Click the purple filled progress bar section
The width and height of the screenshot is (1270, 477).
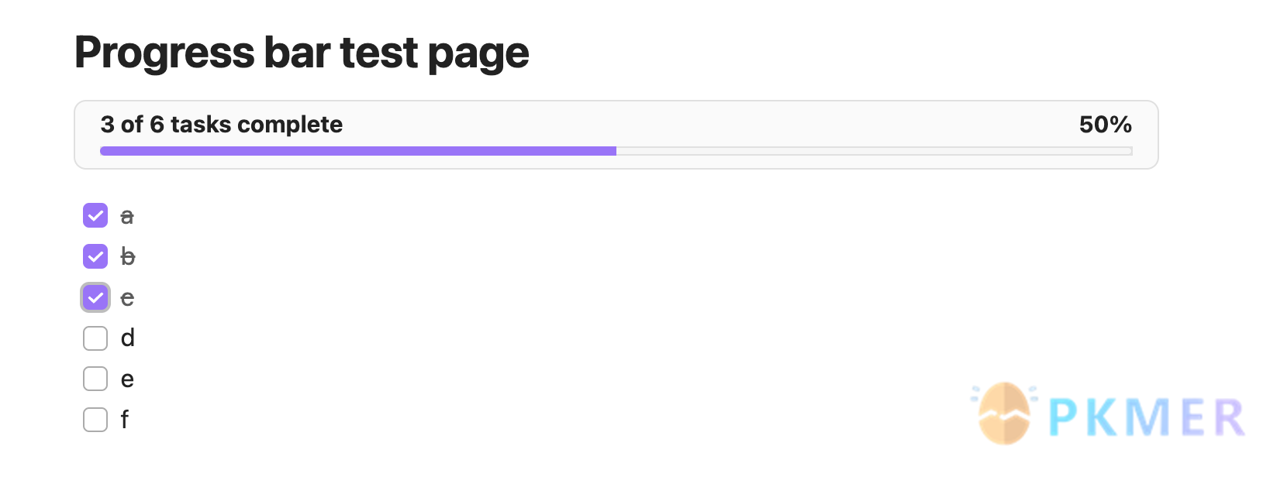click(357, 151)
